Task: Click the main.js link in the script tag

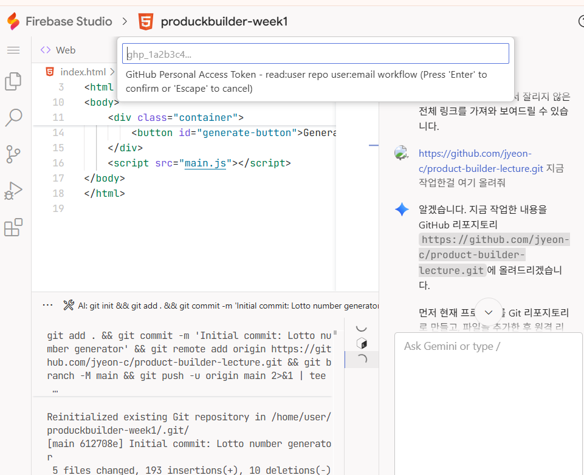Action: point(205,163)
